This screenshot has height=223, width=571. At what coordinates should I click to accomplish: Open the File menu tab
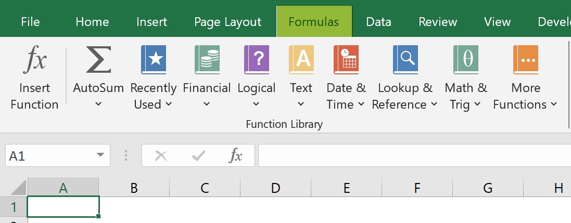tap(30, 22)
